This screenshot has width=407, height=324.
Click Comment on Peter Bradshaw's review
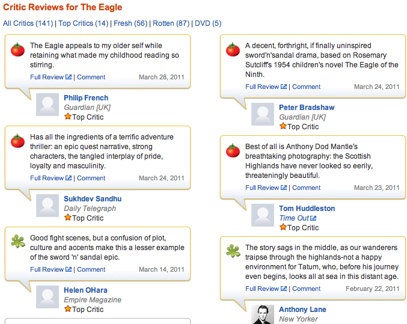306,87
